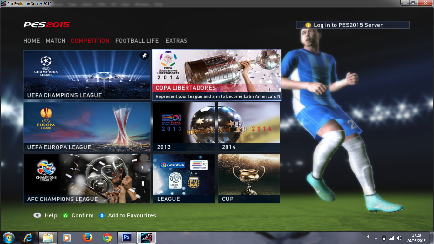Launch Google Chrome from the taskbar
The height and width of the screenshot is (244, 434).
pos(107,238)
